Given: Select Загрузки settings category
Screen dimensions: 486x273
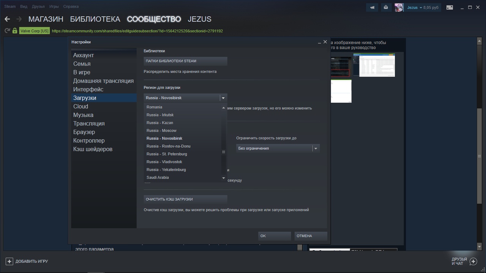Looking at the screenshot, I should pyautogui.click(x=104, y=98).
